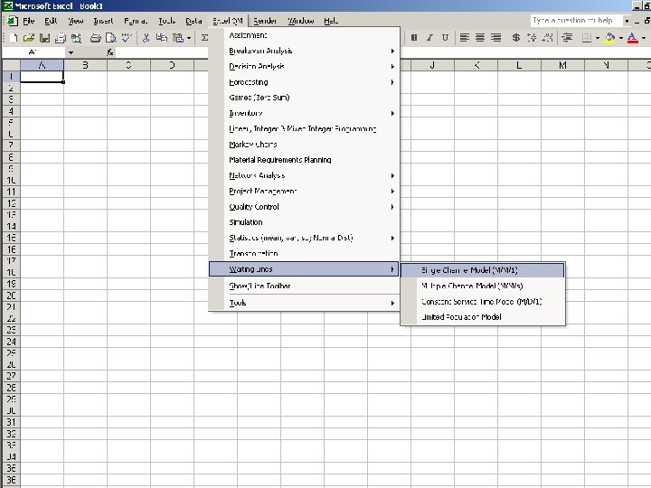Image resolution: width=651 pixels, height=488 pixels.
Task: Open the Data menu
Action: [193, 21]
